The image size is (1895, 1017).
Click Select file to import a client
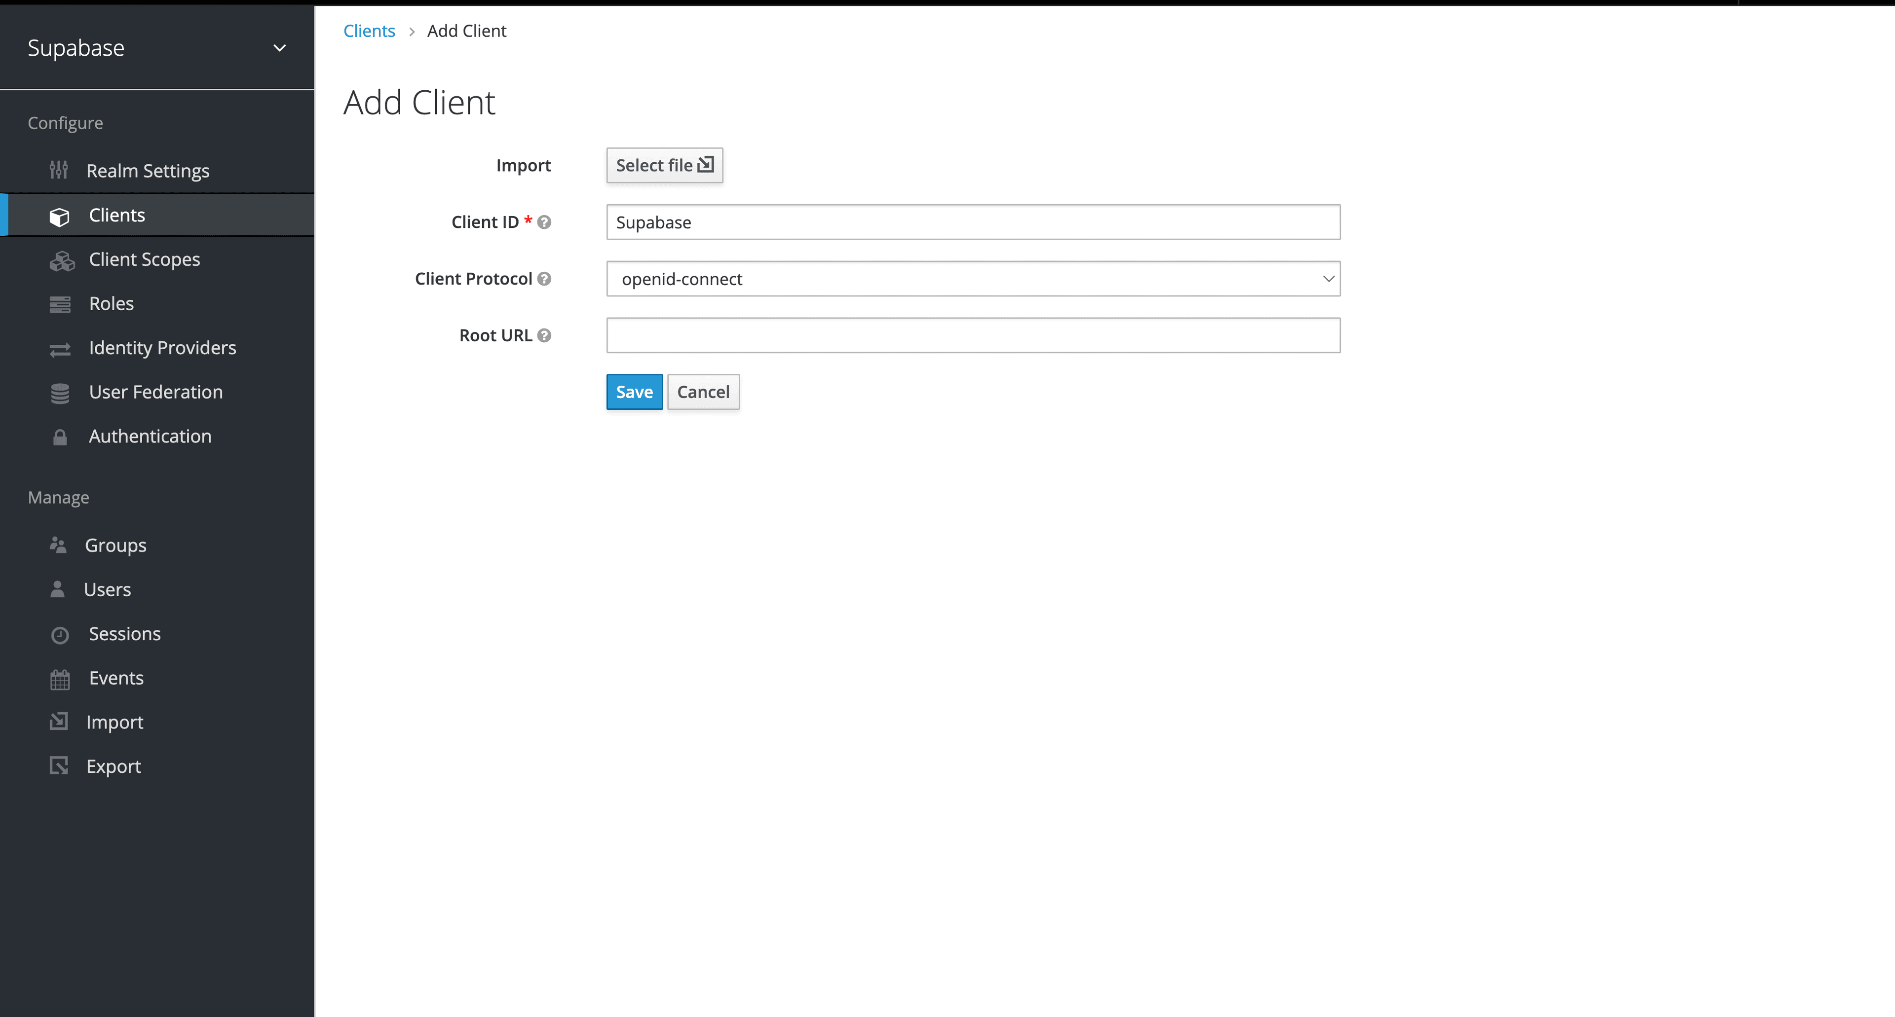pyautogui.click(x=664, y=165)
